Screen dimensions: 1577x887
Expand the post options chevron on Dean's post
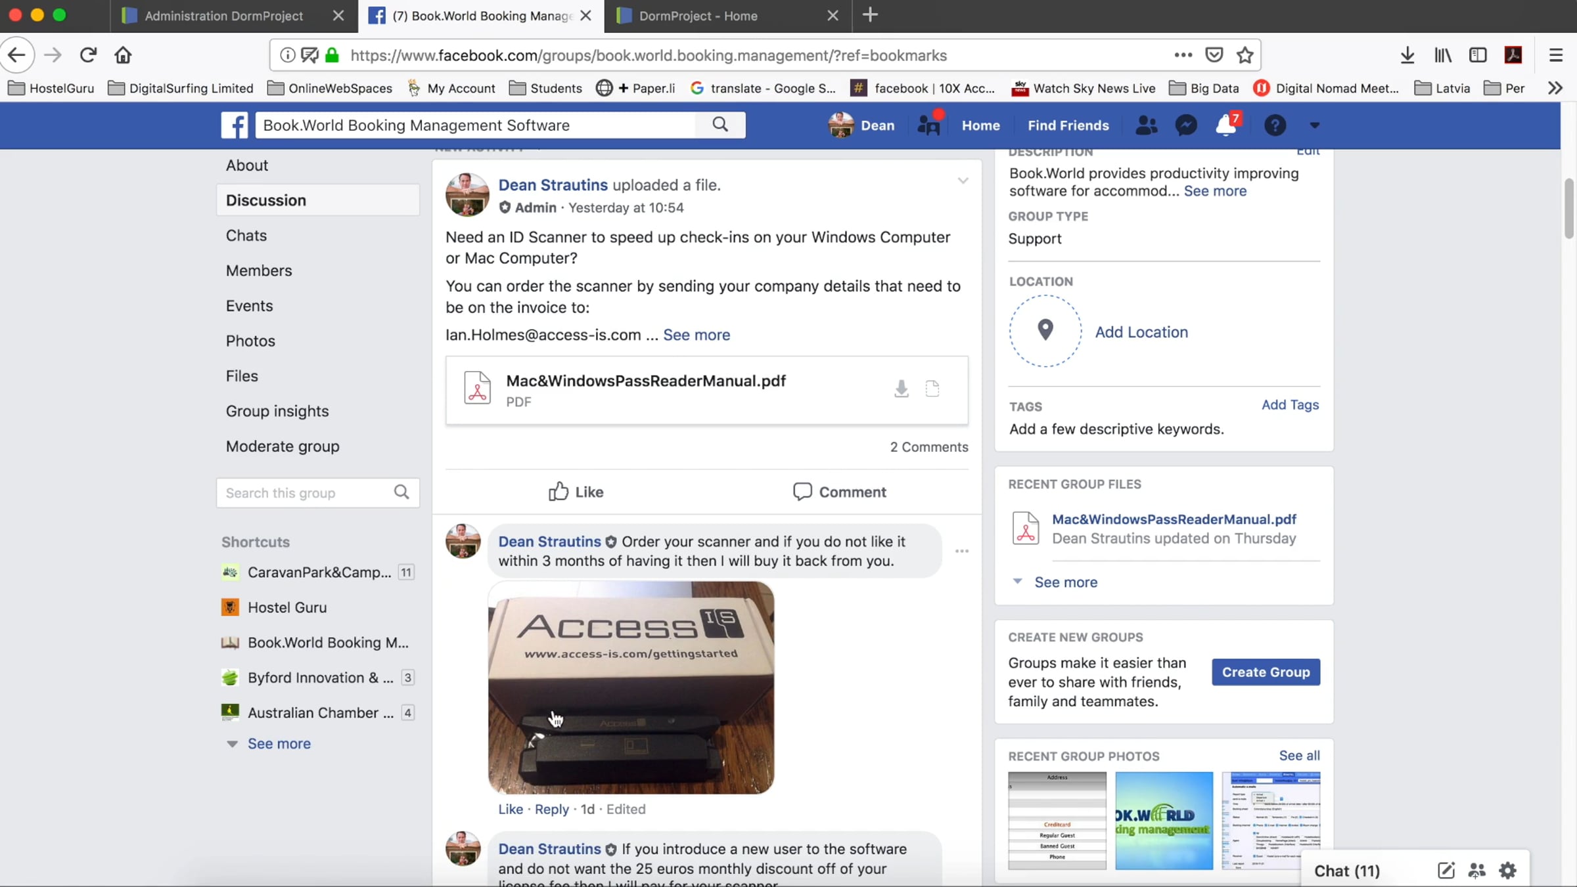pos(963,181)
